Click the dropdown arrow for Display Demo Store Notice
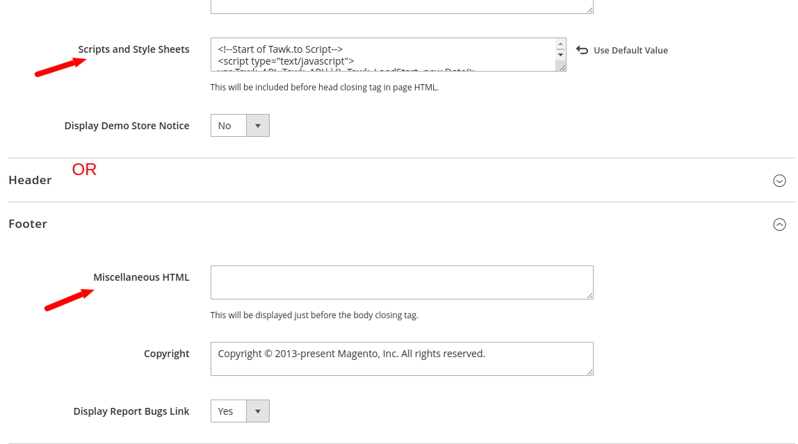The image size is (798, 444). click(258, 125)
